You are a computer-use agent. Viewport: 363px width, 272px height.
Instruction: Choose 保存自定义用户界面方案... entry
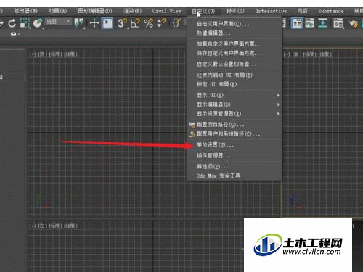tap(229, 53)
